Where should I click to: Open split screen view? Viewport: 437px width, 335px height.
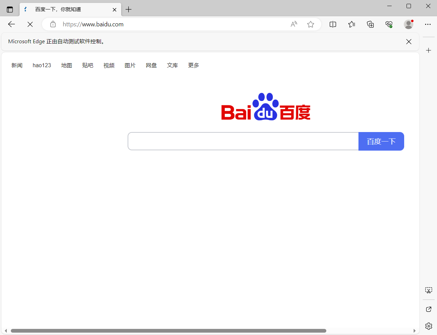point(333,24)
